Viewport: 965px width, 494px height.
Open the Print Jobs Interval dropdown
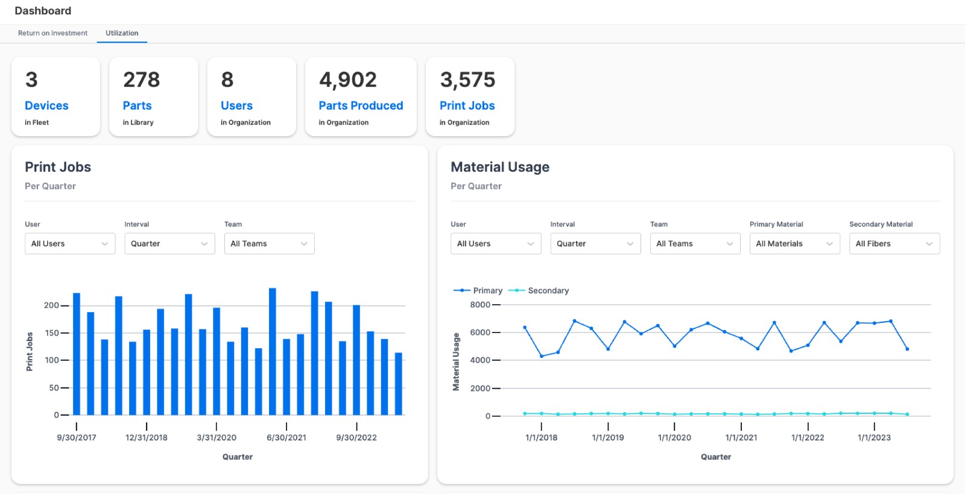[169, 243]
